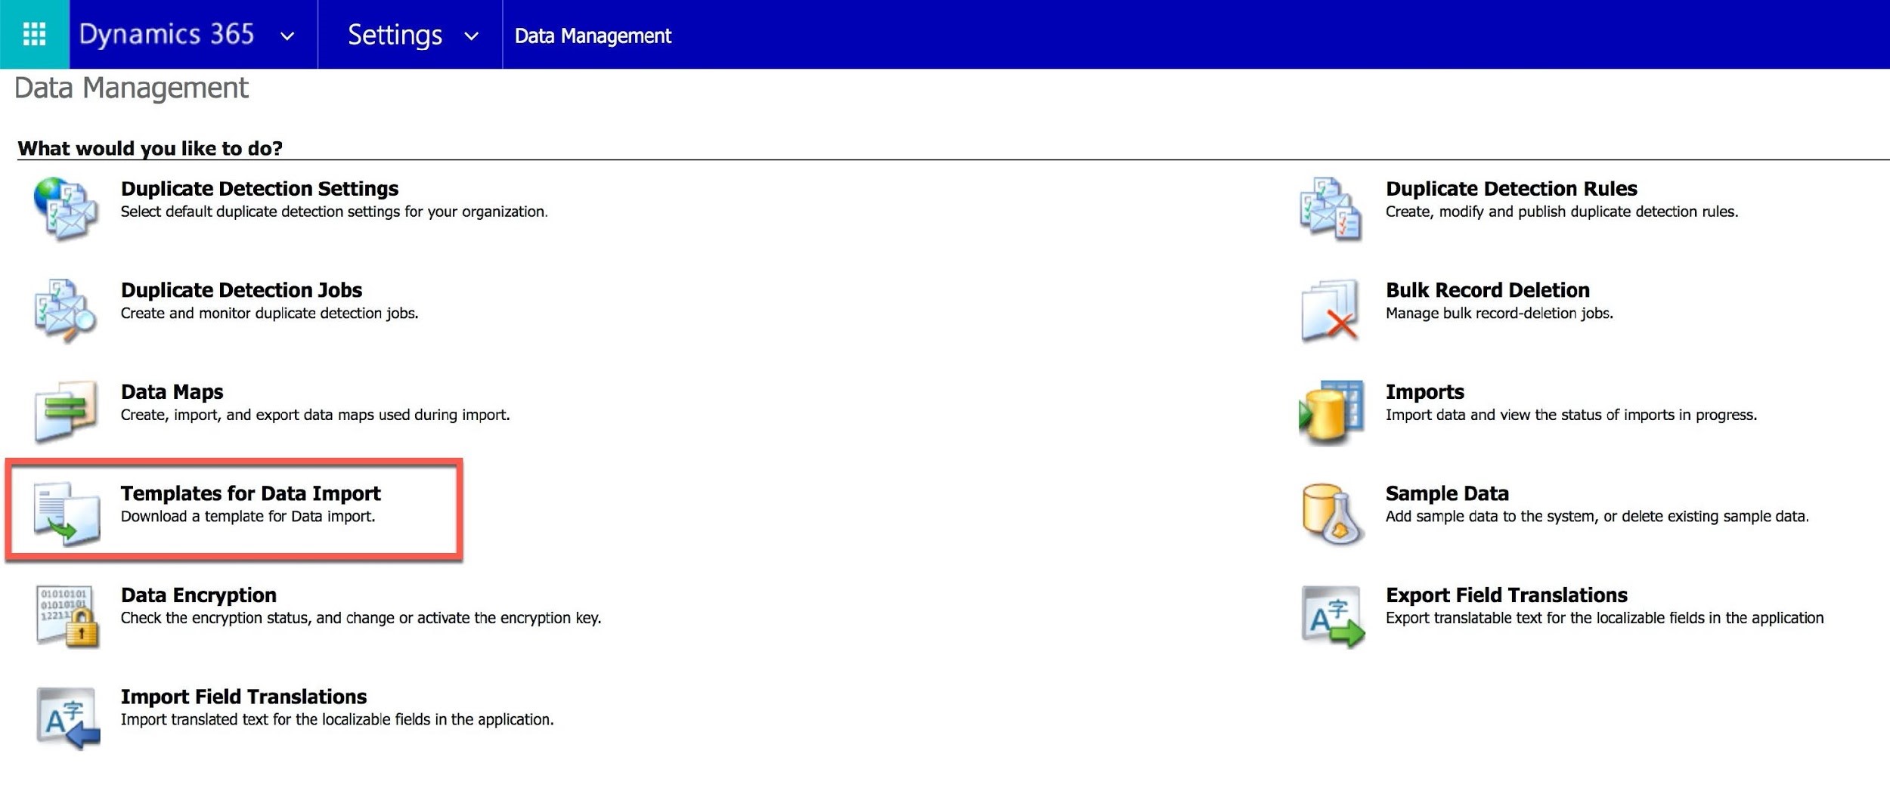Expand the Dynamics 365 dropdown chevron
1890x794 pixels.
point(287,36)
